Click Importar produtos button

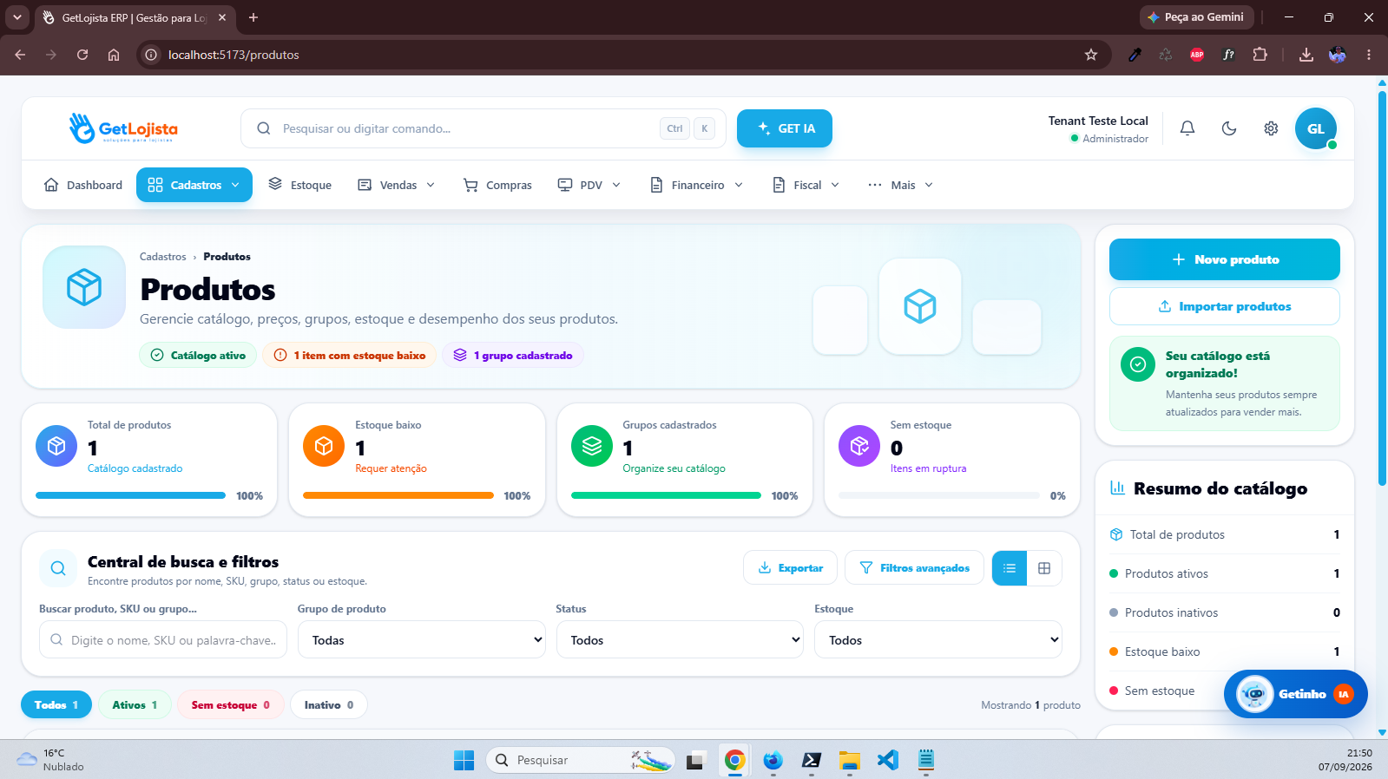click(1225, 306)
